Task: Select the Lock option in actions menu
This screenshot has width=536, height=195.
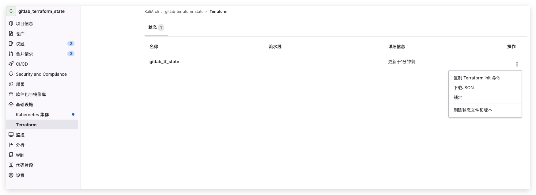Action: point(458,97)
